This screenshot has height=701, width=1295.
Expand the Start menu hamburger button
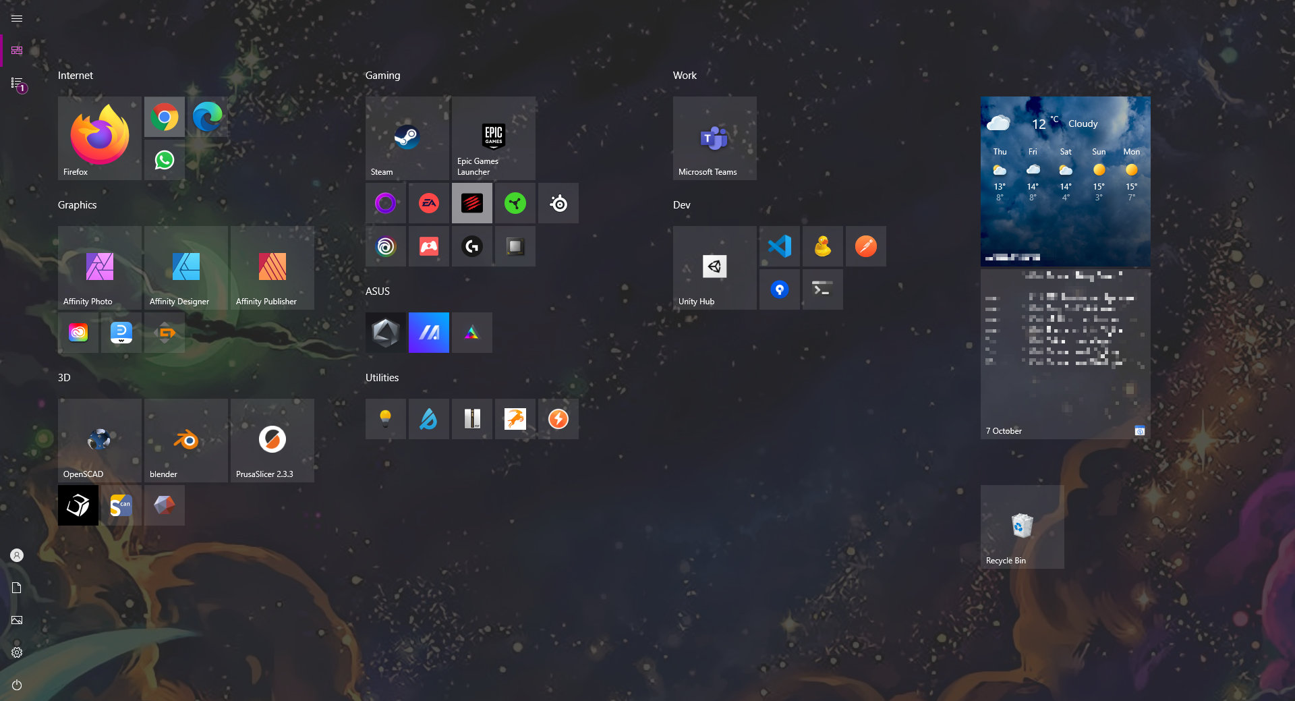pyautogui.click(x=17, y=19)
